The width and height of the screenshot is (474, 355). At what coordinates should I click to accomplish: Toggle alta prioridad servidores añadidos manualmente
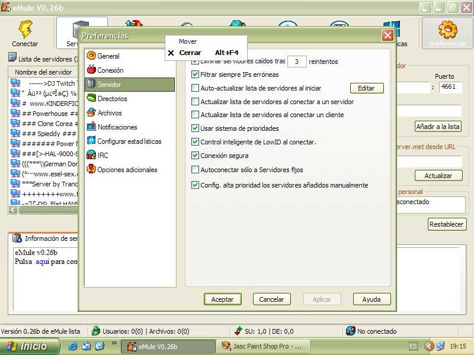[x=195, y=185]
